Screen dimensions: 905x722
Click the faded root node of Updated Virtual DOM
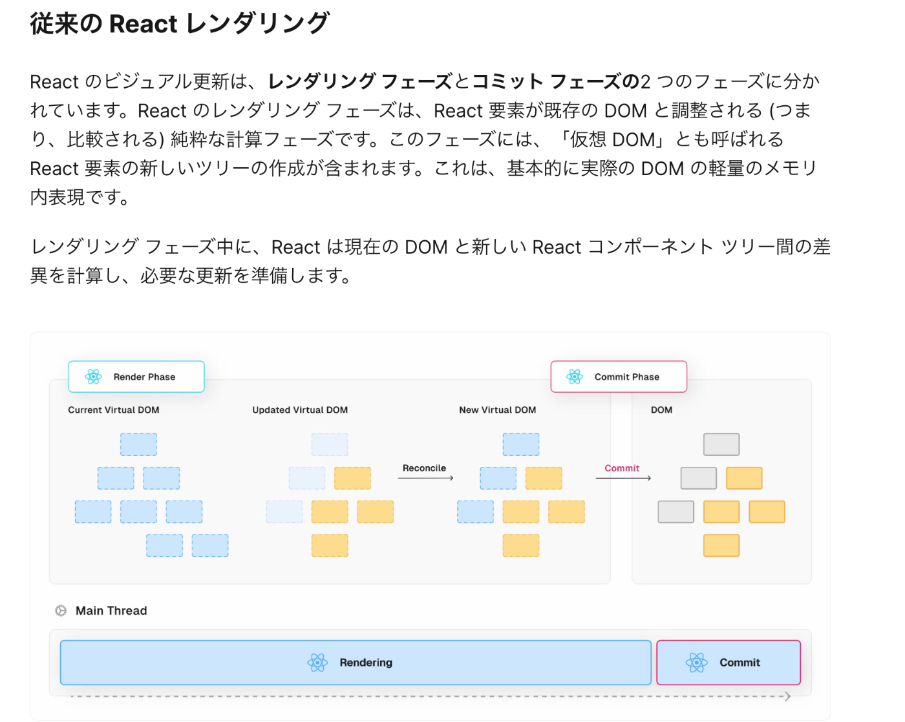[x=330, y=444]
